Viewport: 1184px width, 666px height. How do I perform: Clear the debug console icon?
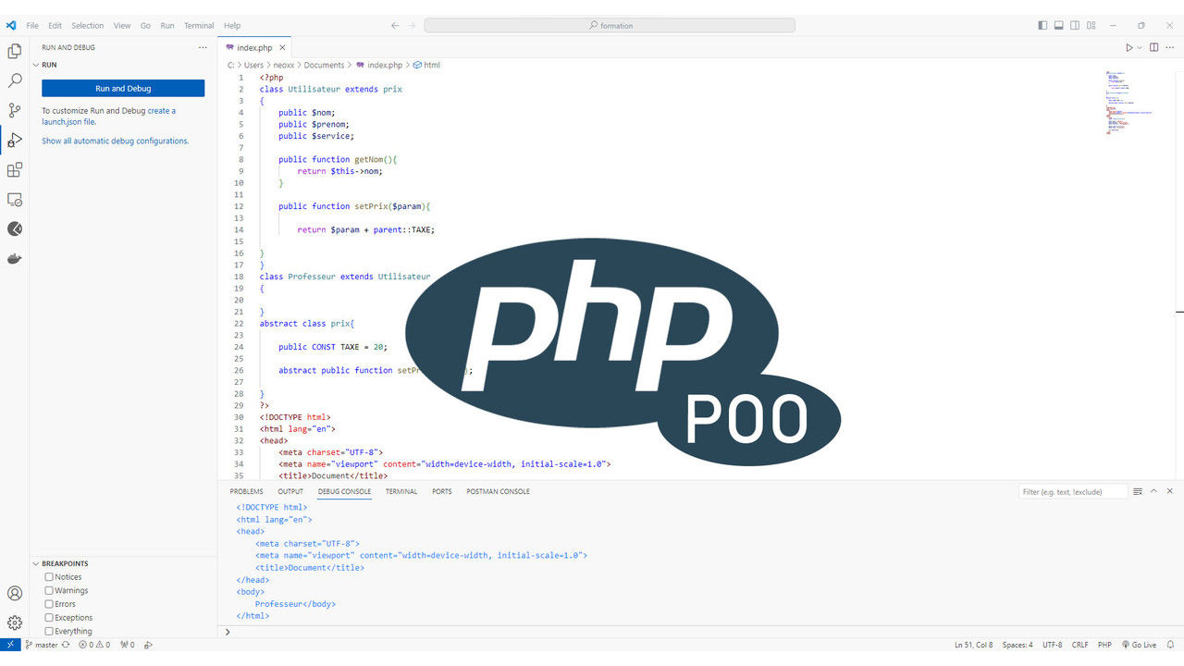[x=1138, y=491]
